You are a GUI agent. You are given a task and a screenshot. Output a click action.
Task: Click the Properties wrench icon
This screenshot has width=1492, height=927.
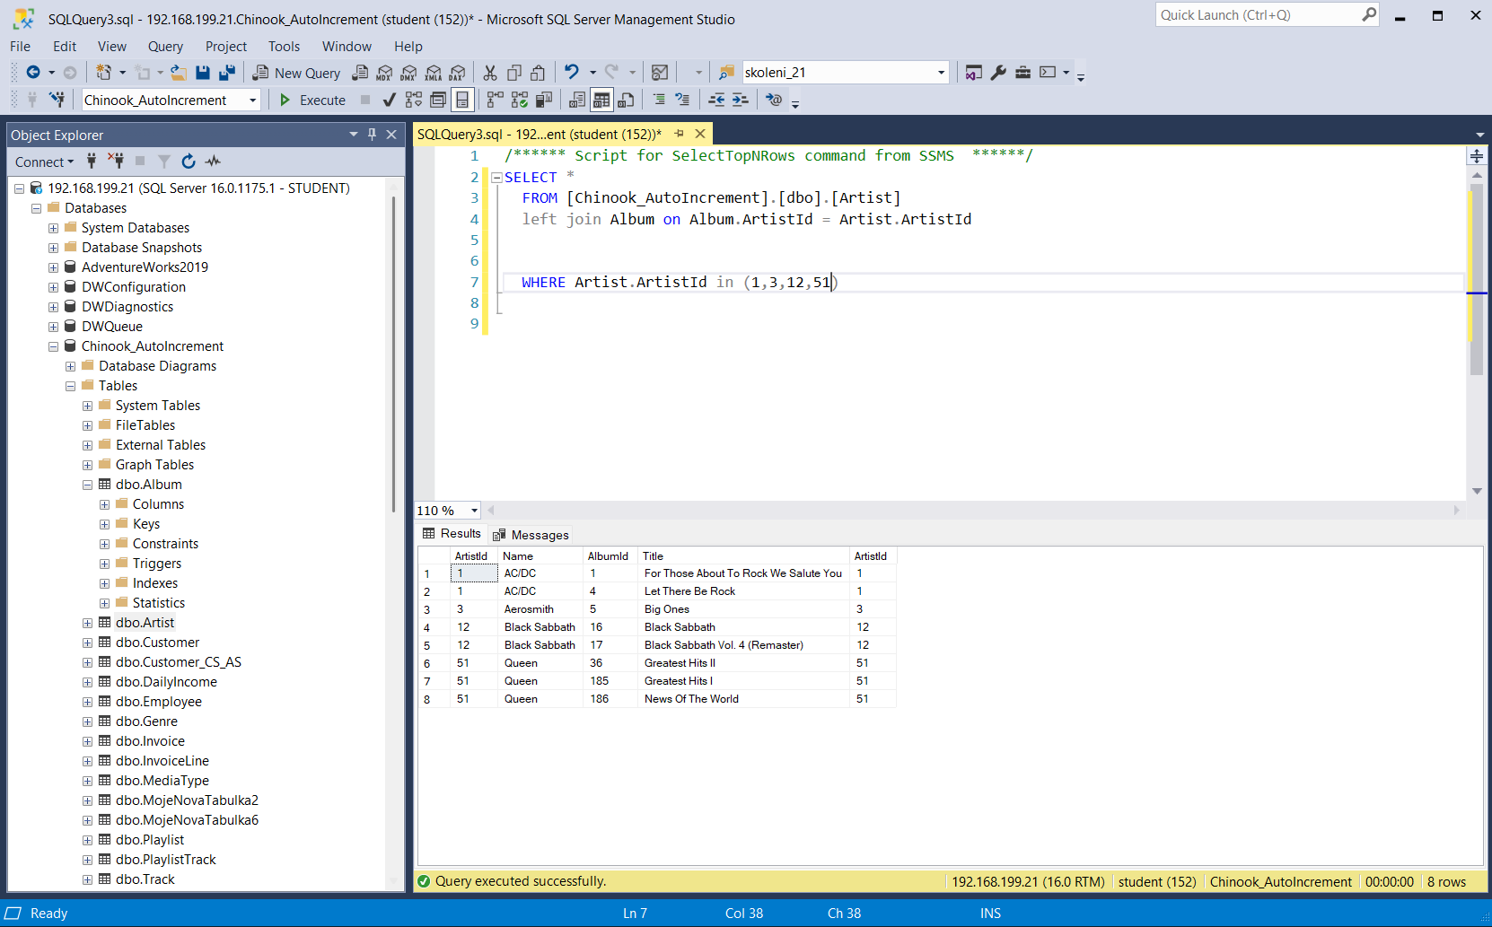click(x=998, y=73)
